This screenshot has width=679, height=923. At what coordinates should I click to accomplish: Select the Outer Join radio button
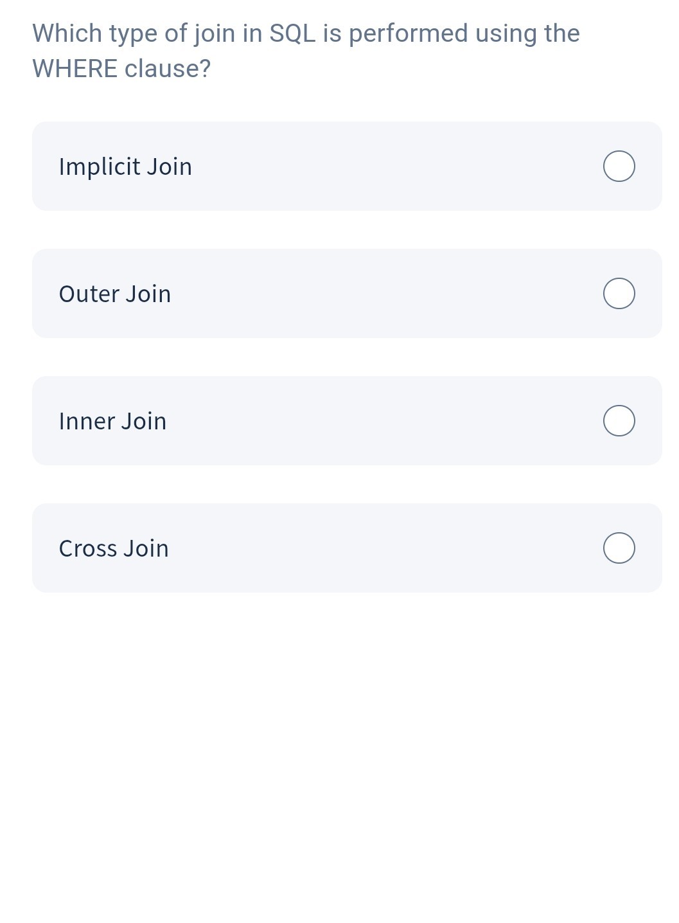(619, 294)
